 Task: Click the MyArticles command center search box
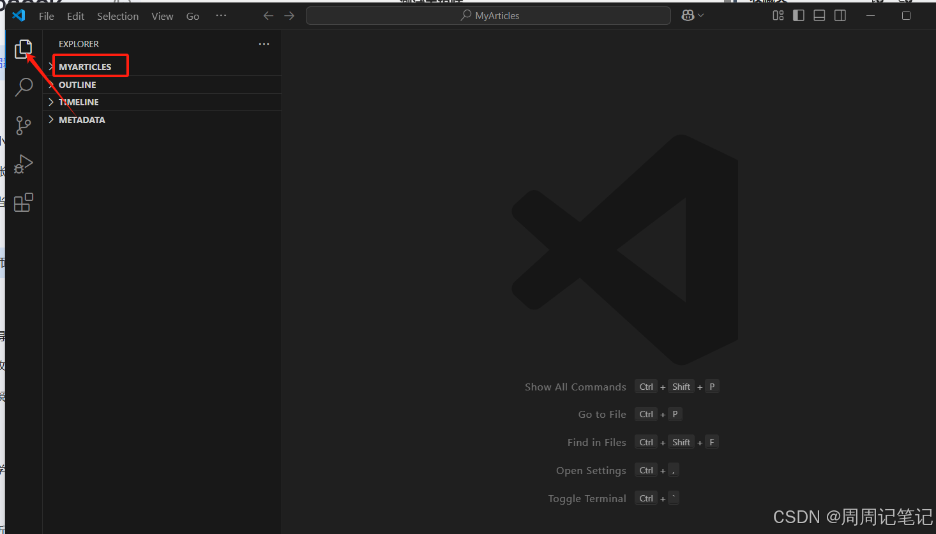click(x=488, y=15)
